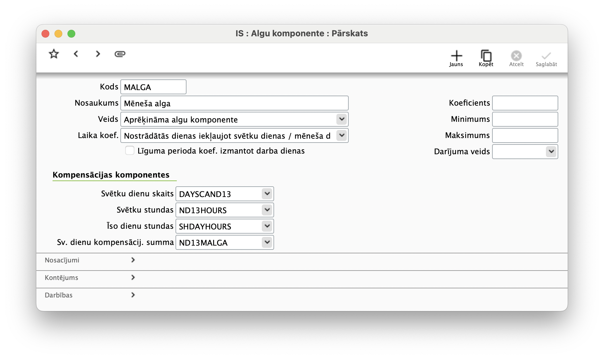The height and width of the screenshot is (359, 604).
Task: Duplicate record using Kopēt icon
Action: pyautogui.click(x=486, y=58)
